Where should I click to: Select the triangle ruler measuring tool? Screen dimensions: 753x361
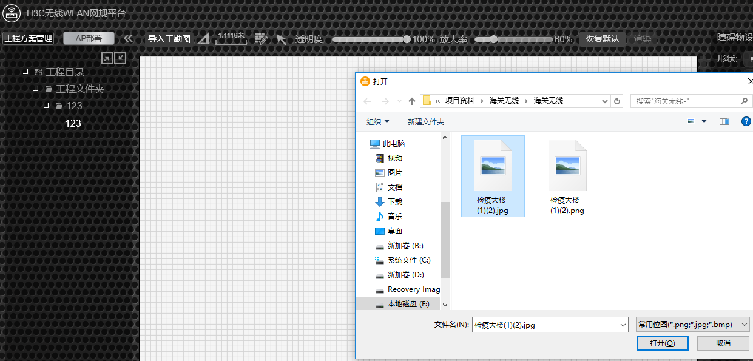pos(204,39)
